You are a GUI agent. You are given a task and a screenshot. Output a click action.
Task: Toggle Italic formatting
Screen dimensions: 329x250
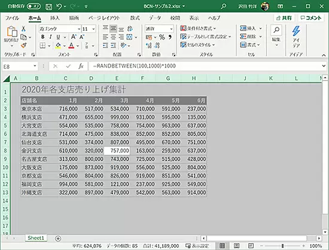tap(50, 37)
